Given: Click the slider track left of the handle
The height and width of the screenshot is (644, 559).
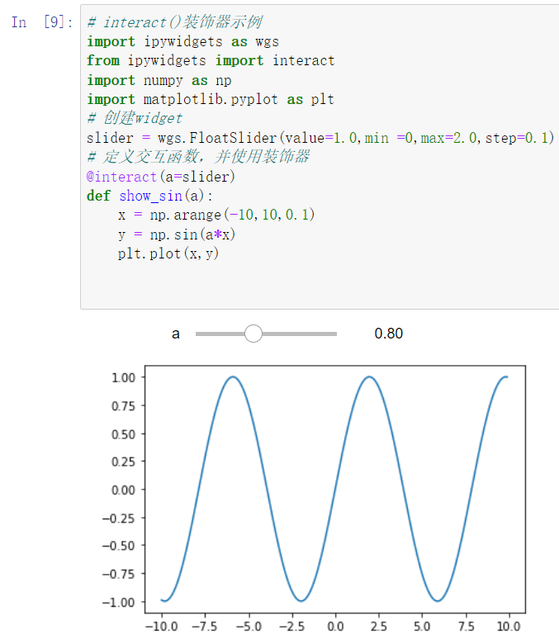Looking at the screenshot, I should [220, 334].
